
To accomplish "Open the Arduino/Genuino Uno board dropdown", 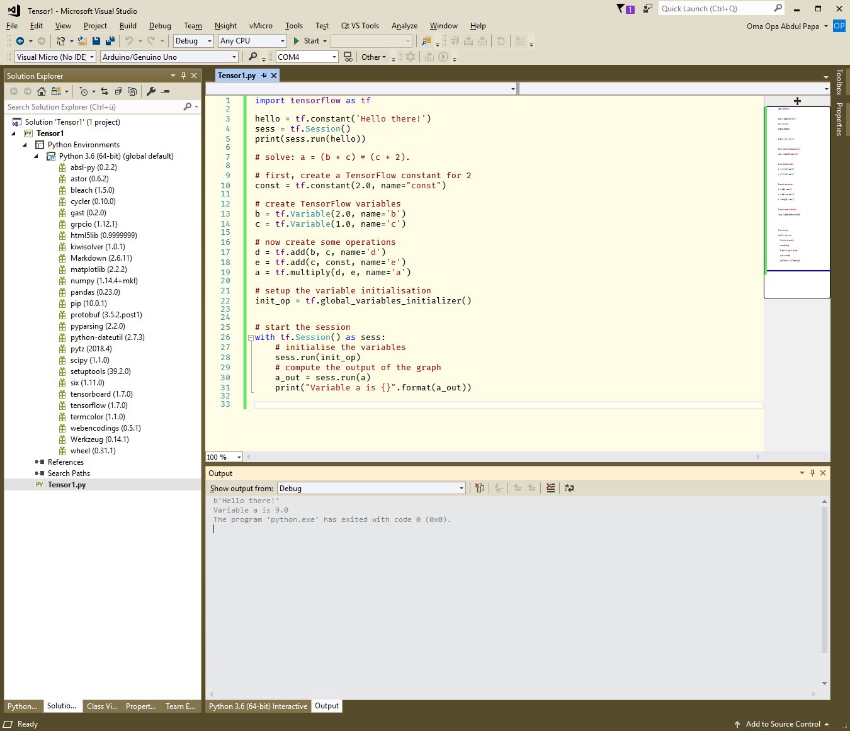I will pos(169,57).
